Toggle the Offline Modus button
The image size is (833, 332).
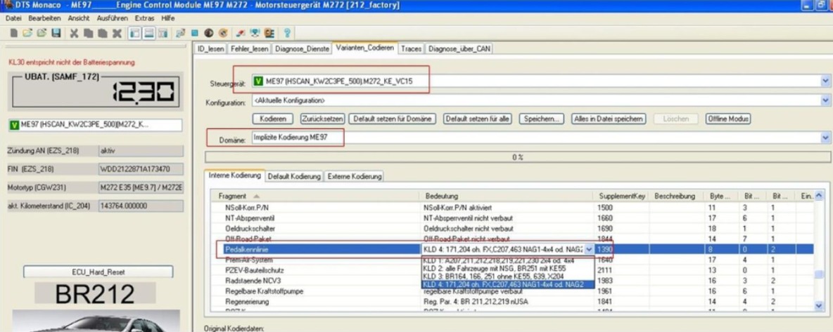coord(727,119)
